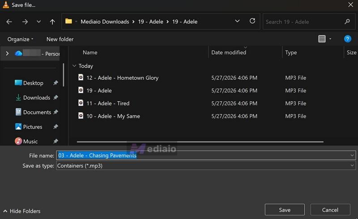358x219 pixels.
Task: Expand the address bar history dropdown
Action: [237, 21]
